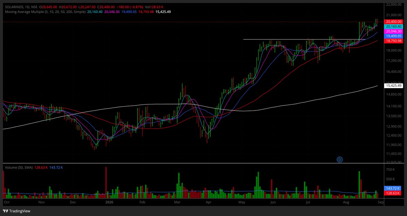Viewport: 407px width, 216px height.
Task: Click the Aug label on time axis
Action: coord(346,202)
